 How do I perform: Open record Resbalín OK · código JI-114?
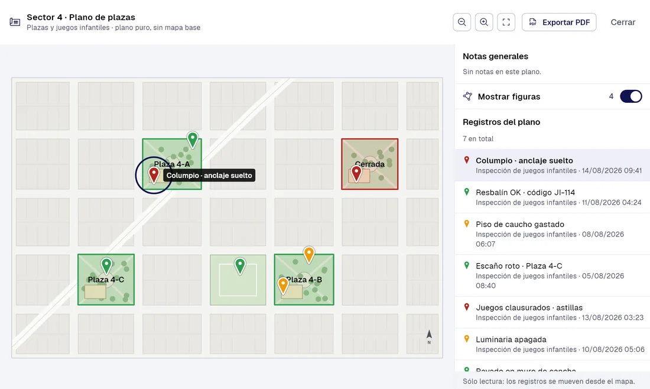[x=552, y=197]
